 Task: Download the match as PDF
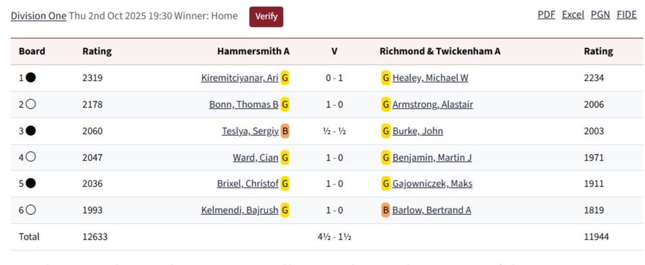(546, 15)
